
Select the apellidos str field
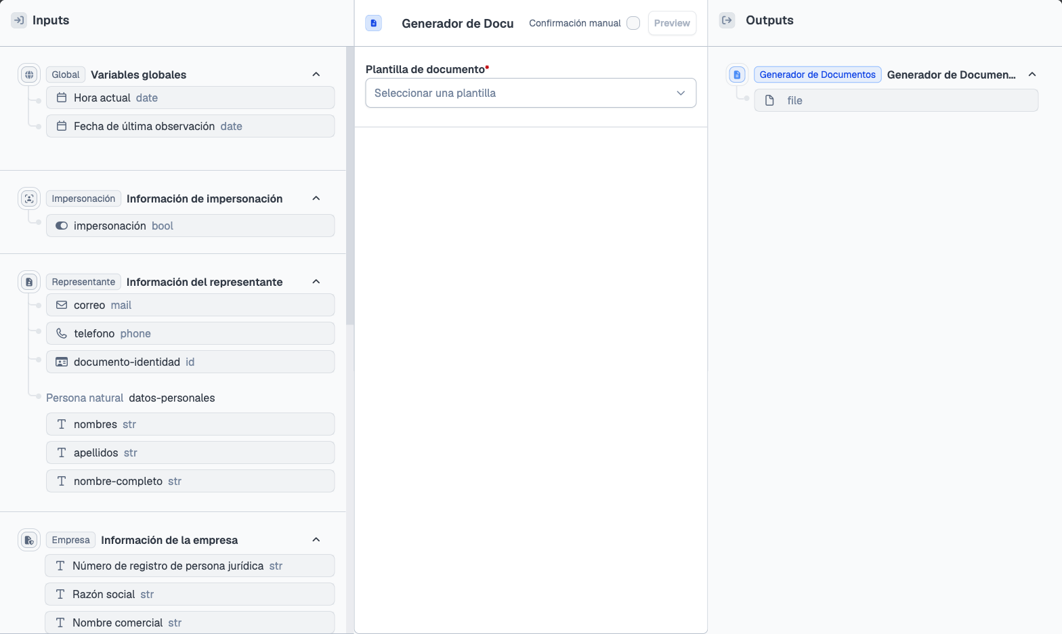[190, 452]
